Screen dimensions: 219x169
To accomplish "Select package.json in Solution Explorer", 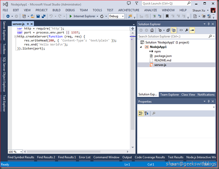I will point(163,56).
